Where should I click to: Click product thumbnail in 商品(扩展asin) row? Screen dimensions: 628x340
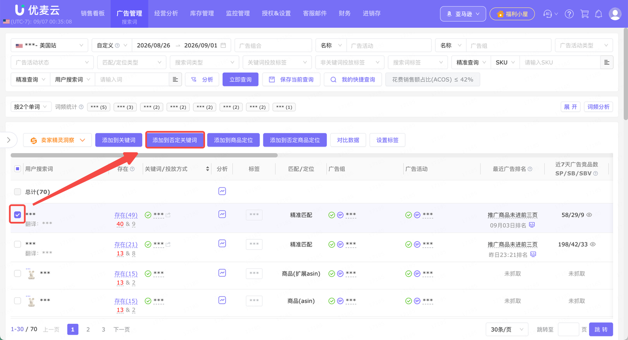pos(31,274)
